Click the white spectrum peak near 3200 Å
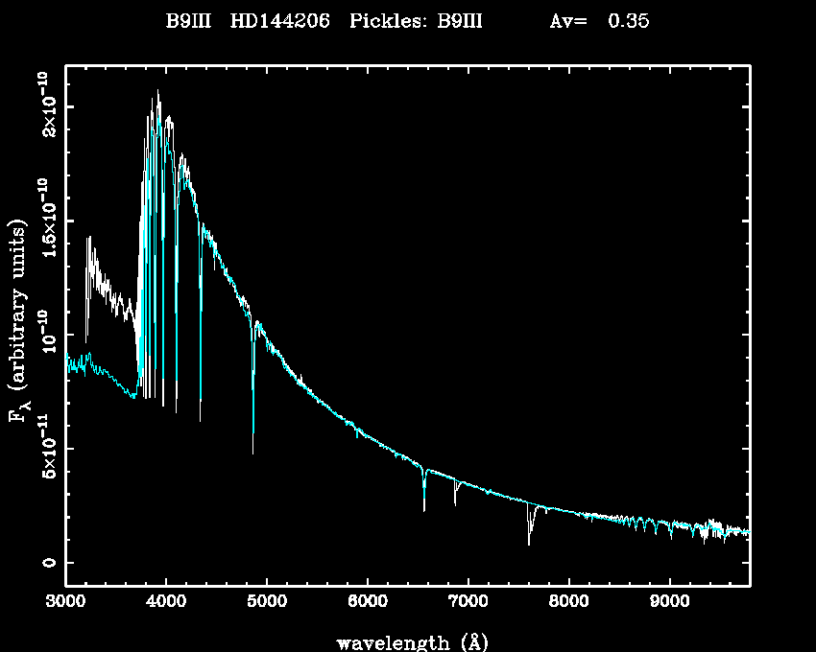The width and height of the screenshot is (816, 652). 89,240
